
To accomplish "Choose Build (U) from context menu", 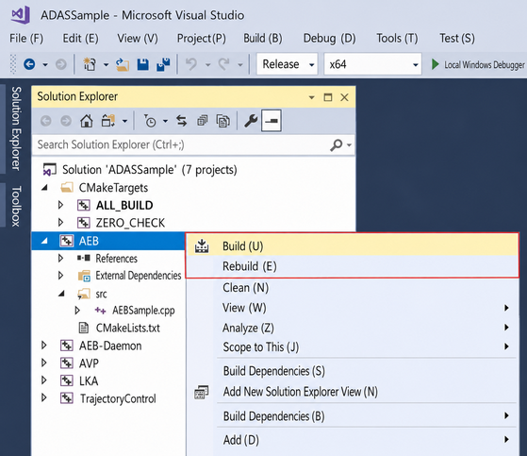I will (x=353, y=246).
